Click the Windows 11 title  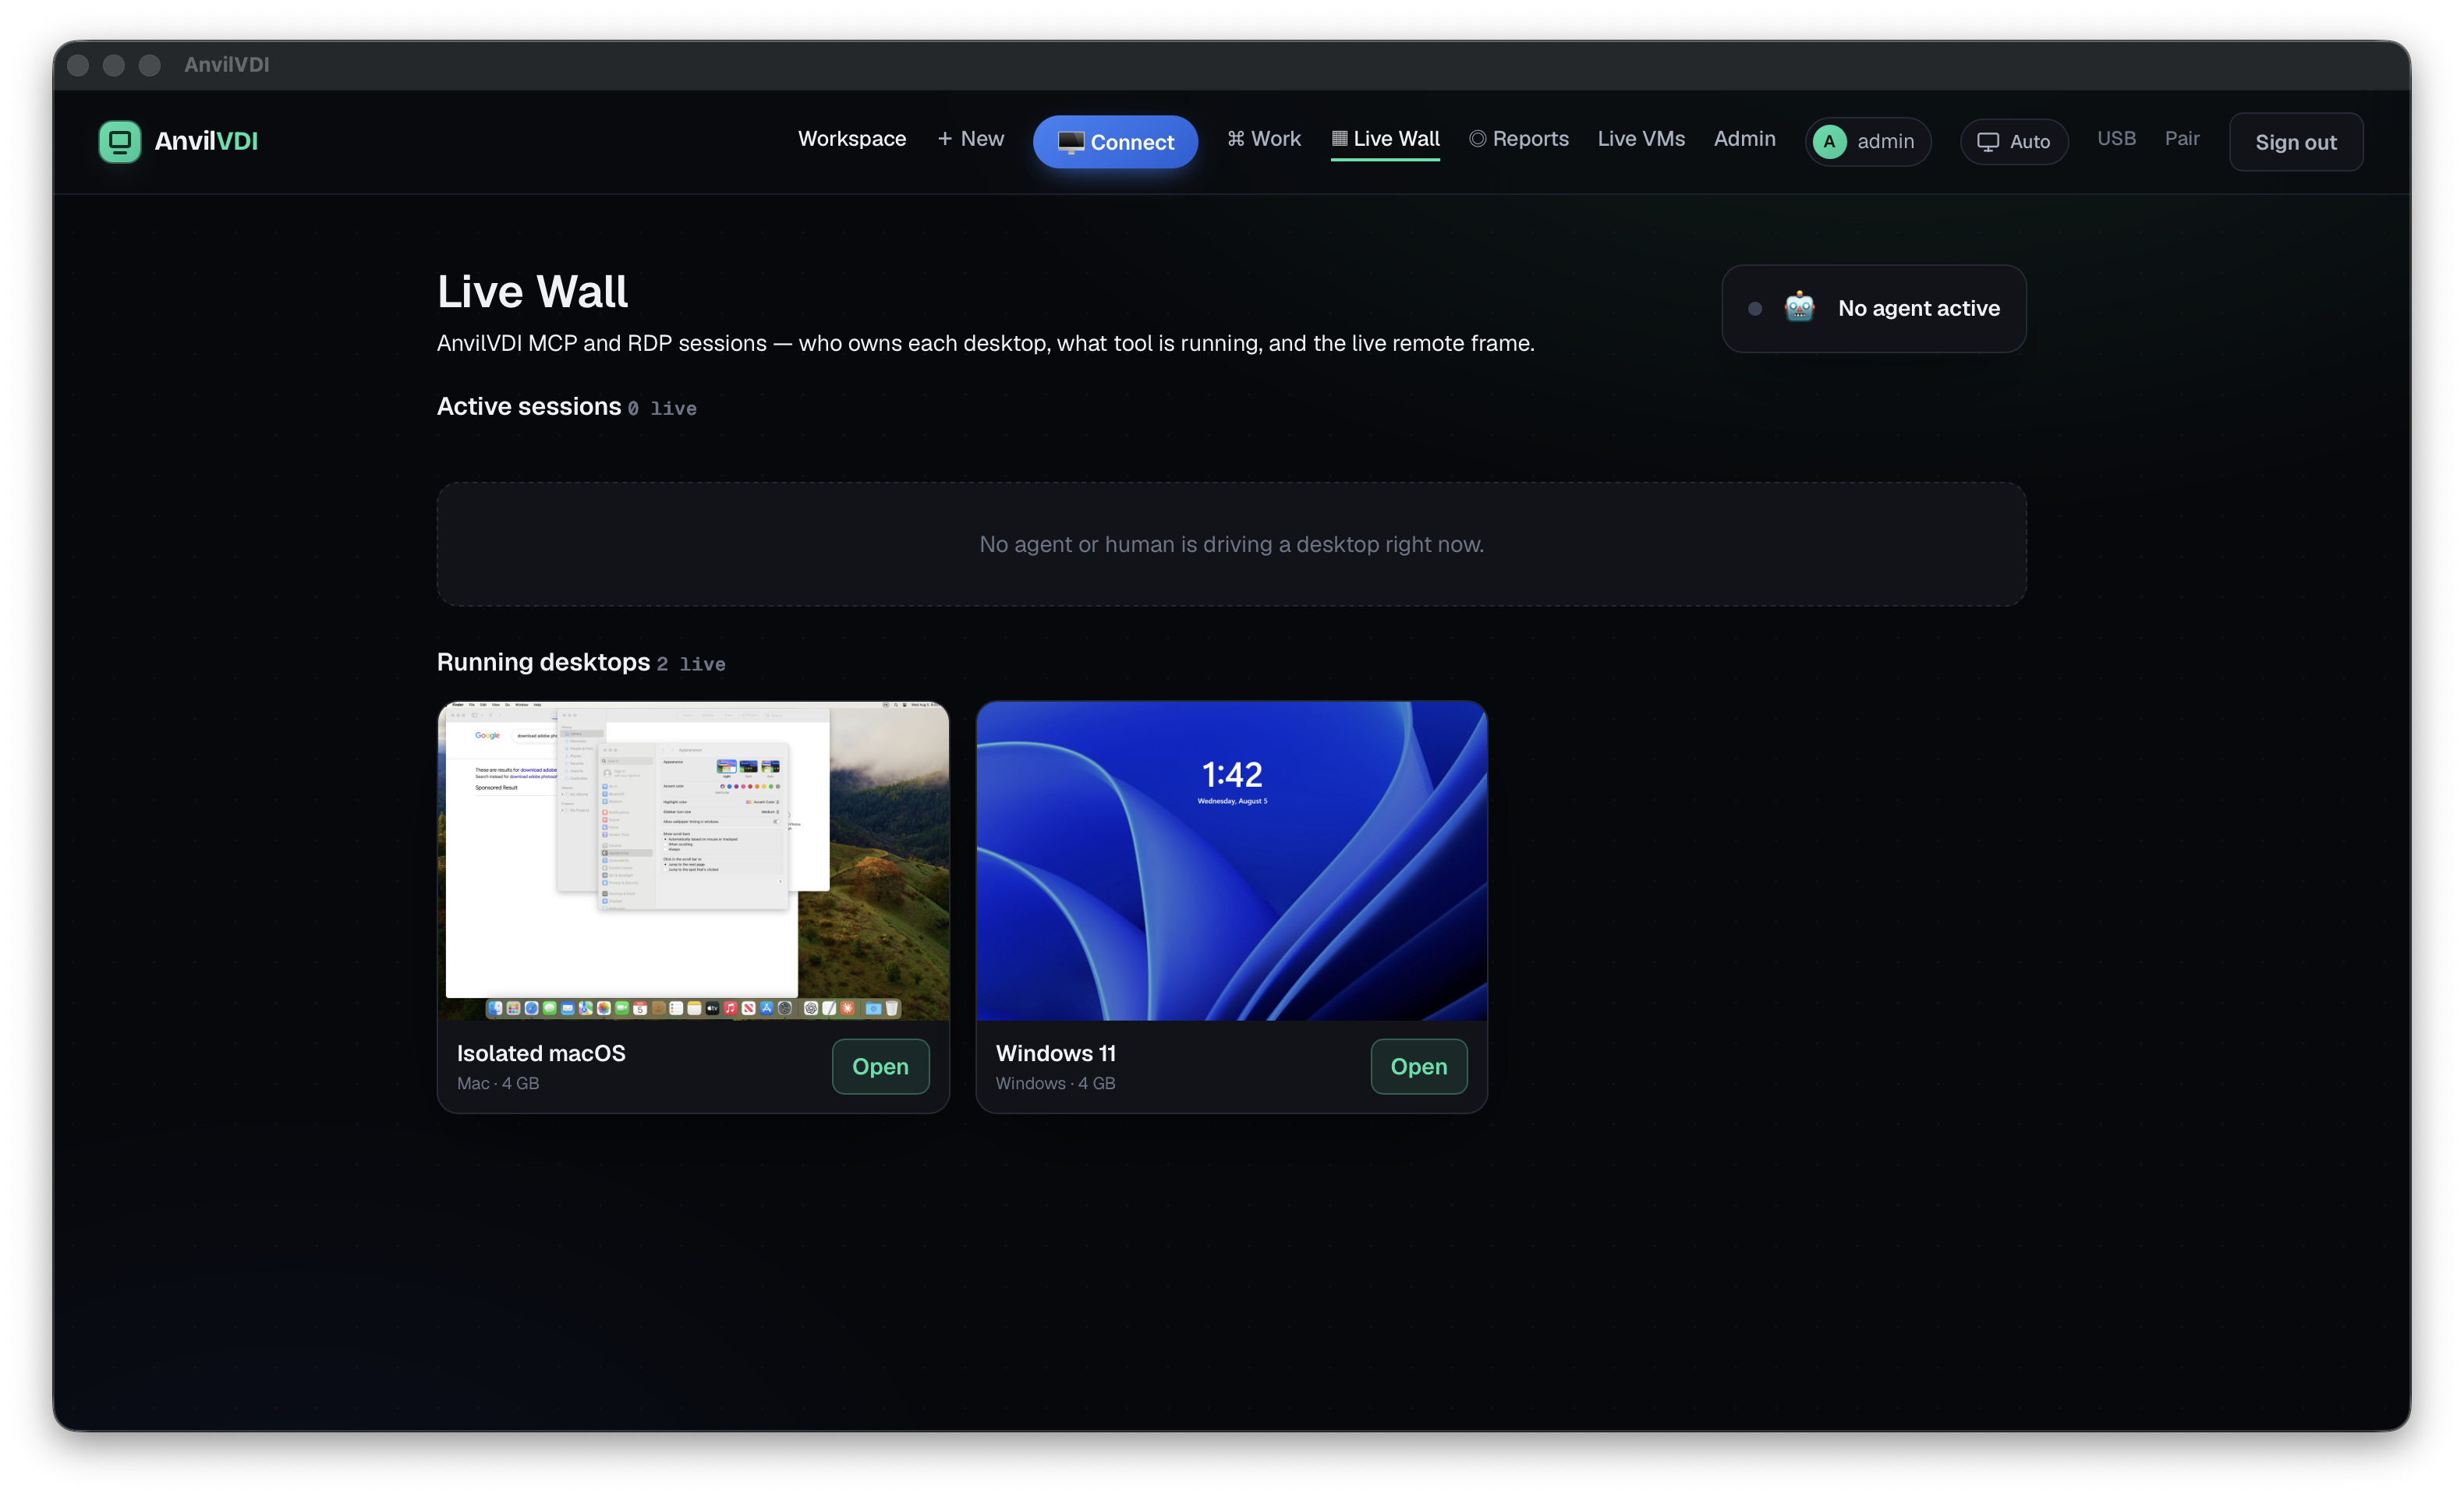pyautogui.click(x=1055, y=1053)
